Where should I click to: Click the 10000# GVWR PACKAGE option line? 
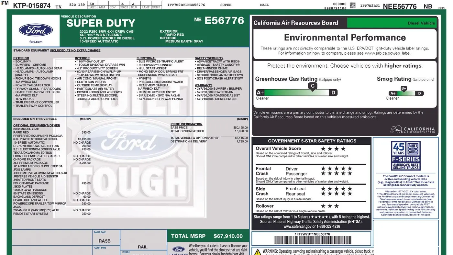click(x=30, y=190)
